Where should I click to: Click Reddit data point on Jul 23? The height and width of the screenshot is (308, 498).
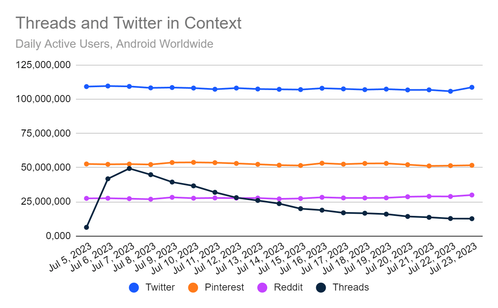click(472, 195)
